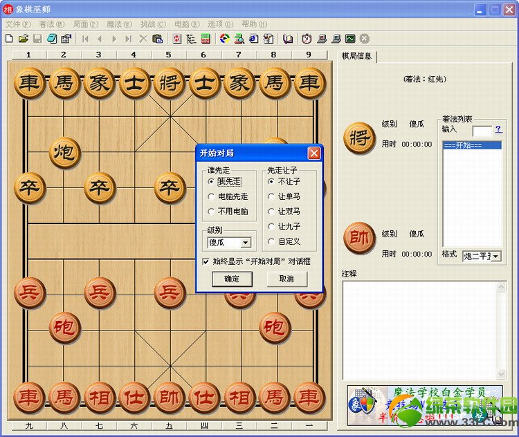Open the 局面 menu

click(85, 24)
